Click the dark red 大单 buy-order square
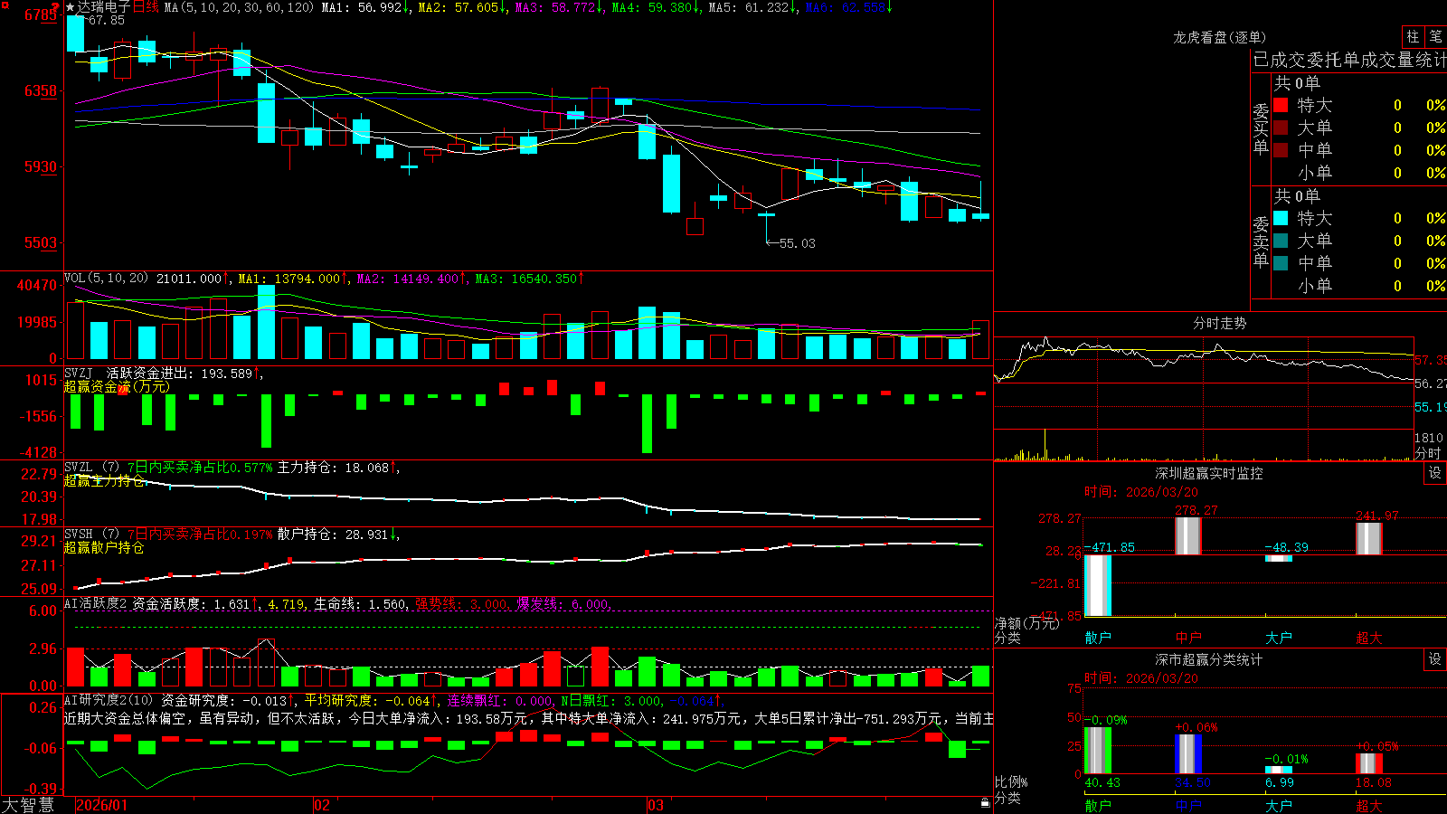The height and width of the screenshot is (814, 1447). (x=1281, y=128)
